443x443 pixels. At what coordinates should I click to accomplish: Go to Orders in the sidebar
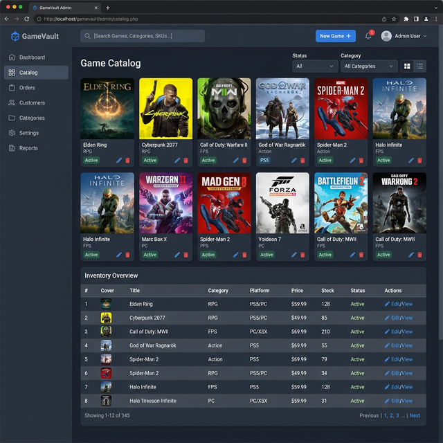coord(27,88)
